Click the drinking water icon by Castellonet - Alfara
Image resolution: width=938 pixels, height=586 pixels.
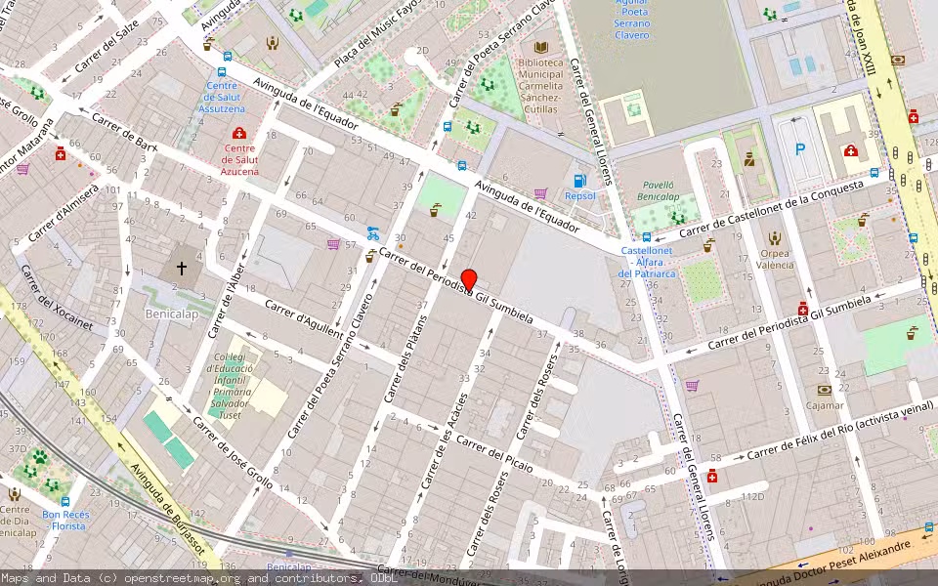coord(708,245)
